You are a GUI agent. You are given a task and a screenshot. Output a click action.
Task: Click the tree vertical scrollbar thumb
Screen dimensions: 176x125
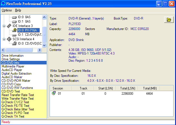(x=44, y=35)
